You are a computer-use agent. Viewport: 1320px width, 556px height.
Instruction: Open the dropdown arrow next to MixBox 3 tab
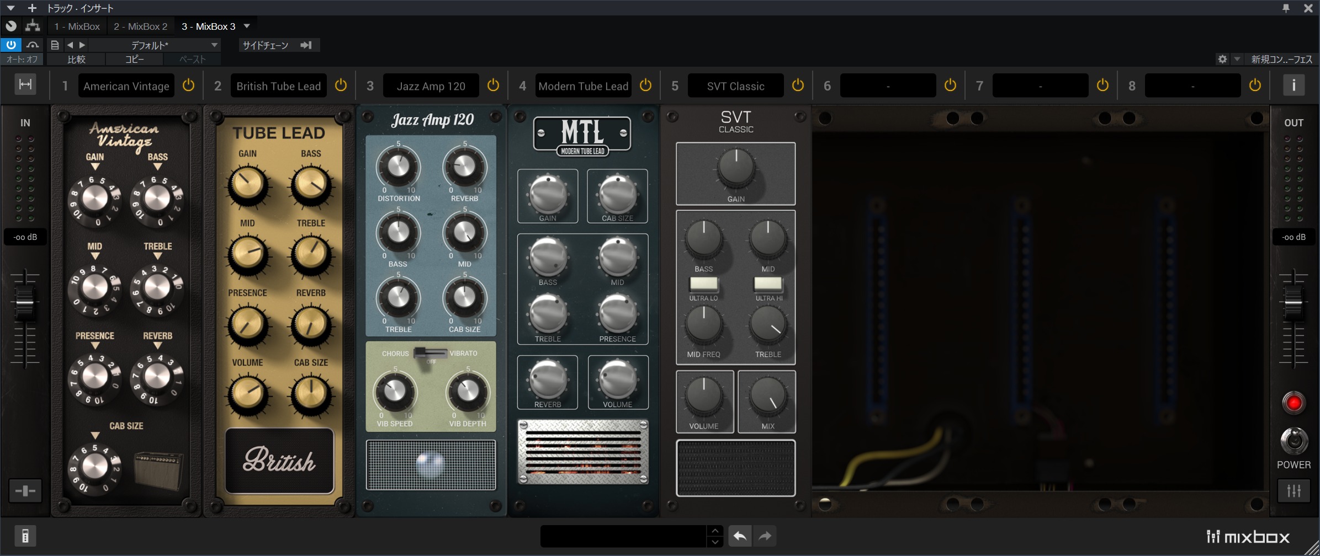(x=247, y=26)
